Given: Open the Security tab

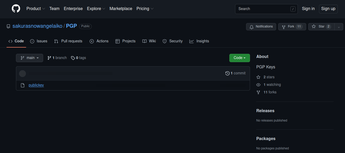Looking at the screenshot, I should pos(172,41).
